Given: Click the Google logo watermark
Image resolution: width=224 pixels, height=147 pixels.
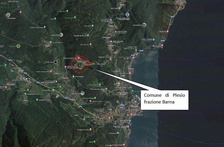Looking at the screenshot, I should (109, 145).
